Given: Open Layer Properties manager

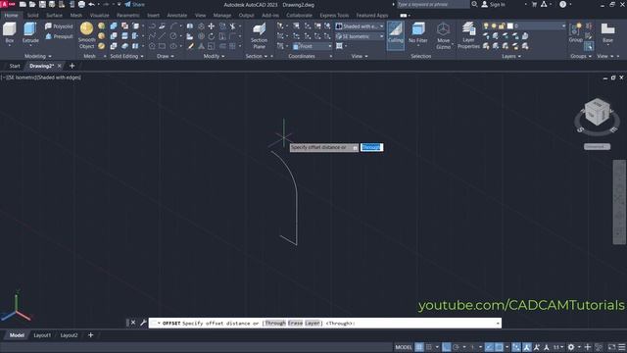Looking at the screenshot, I should [468, 35].
